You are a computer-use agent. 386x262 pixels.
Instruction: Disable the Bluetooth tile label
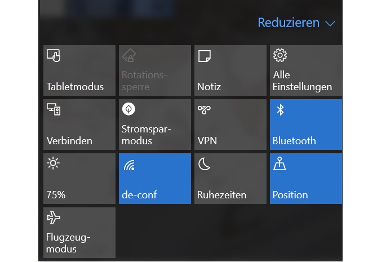(294, 141)
